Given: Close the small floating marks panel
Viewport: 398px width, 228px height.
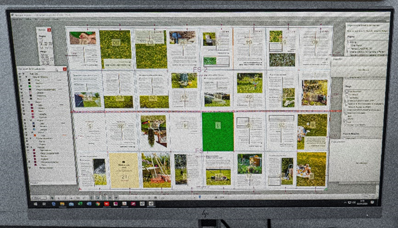Looking at the screenshot, I should (49, 30).
